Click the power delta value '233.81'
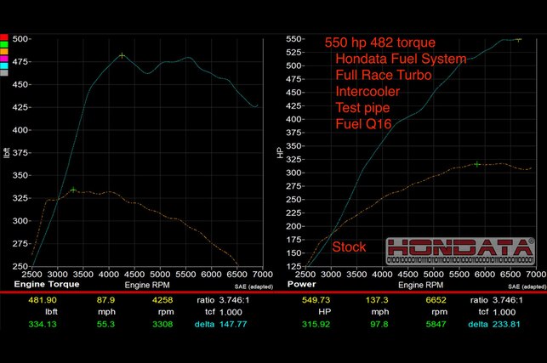This screenshot has height=363, width=547. [506, 324]
